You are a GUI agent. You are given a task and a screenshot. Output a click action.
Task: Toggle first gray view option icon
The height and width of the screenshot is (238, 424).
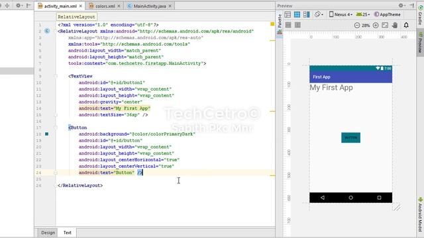288,25
